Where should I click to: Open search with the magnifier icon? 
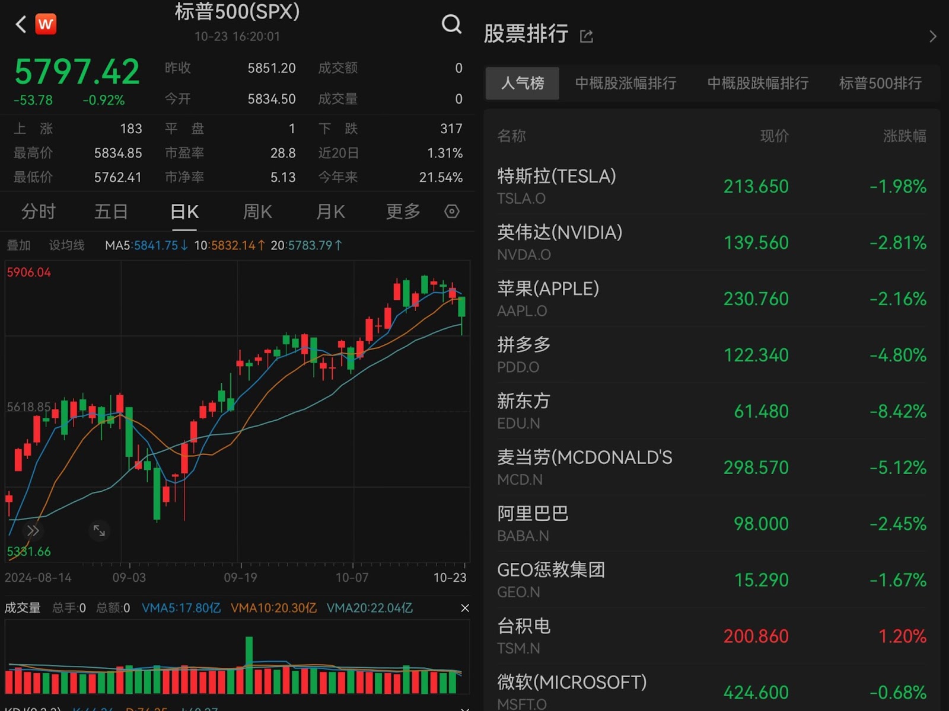click(x=451, y=24)
